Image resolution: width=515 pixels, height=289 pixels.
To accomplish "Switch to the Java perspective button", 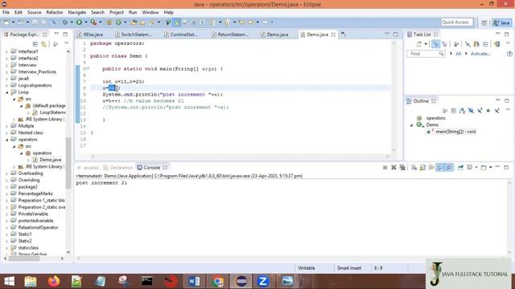I will 502,22.
